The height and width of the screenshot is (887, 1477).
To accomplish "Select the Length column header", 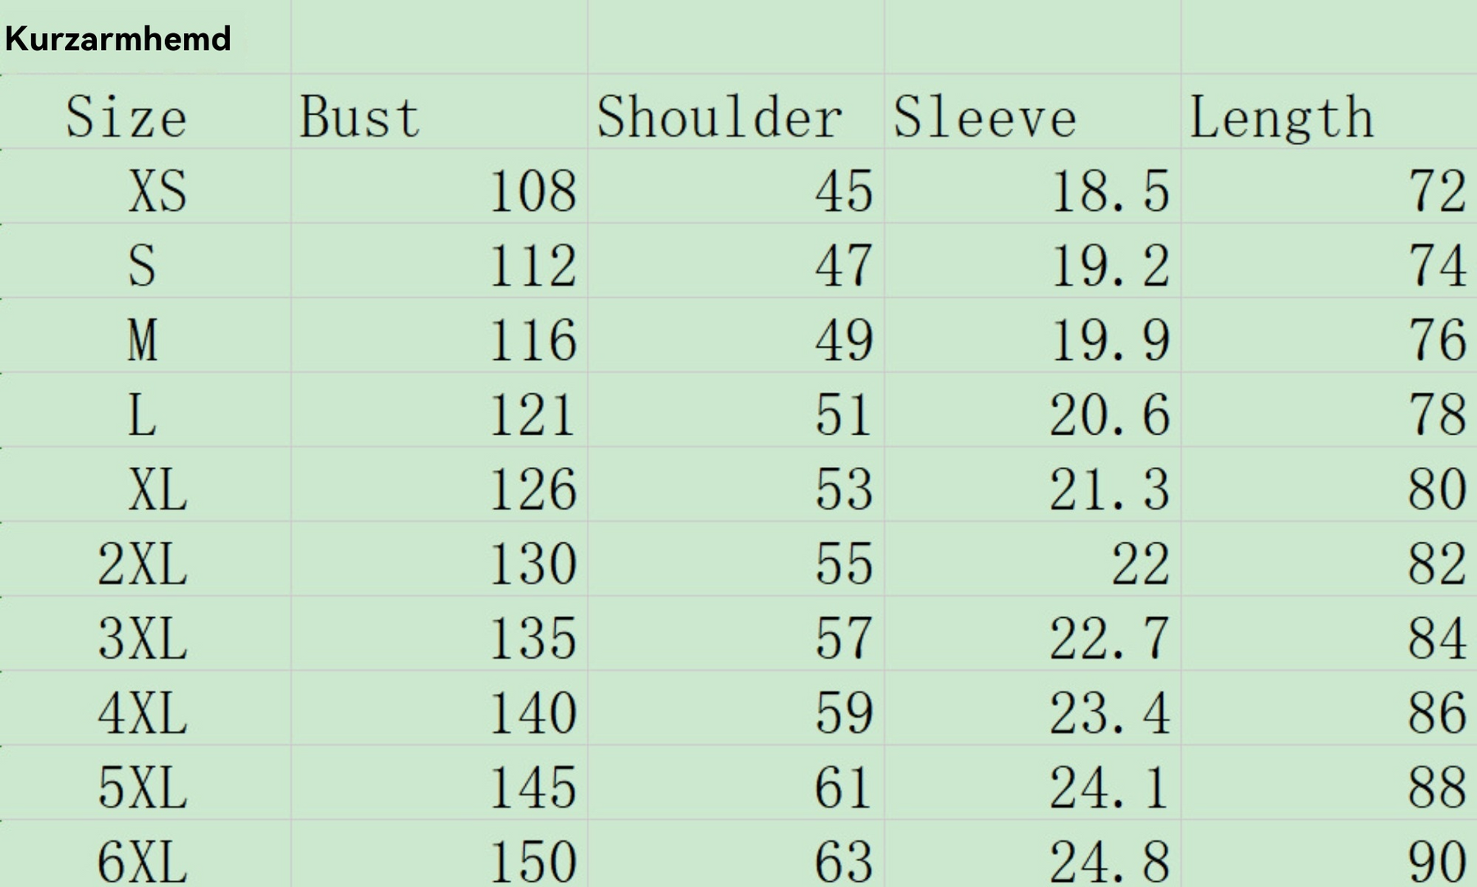I will 1329,112.
